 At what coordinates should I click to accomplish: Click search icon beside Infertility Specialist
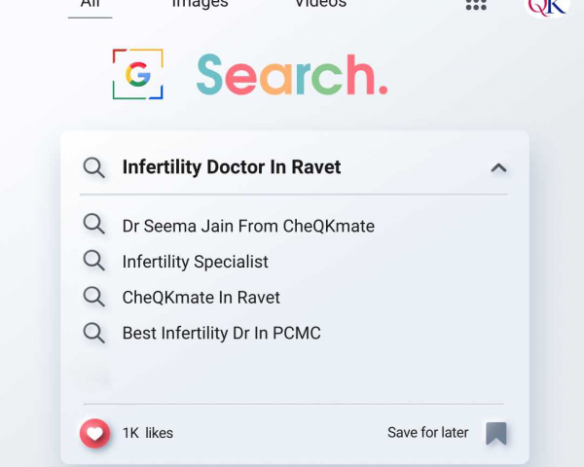click(94, 261)
